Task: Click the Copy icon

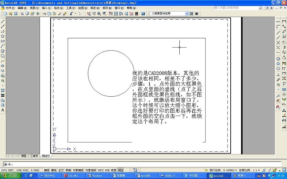Action: 49,14
